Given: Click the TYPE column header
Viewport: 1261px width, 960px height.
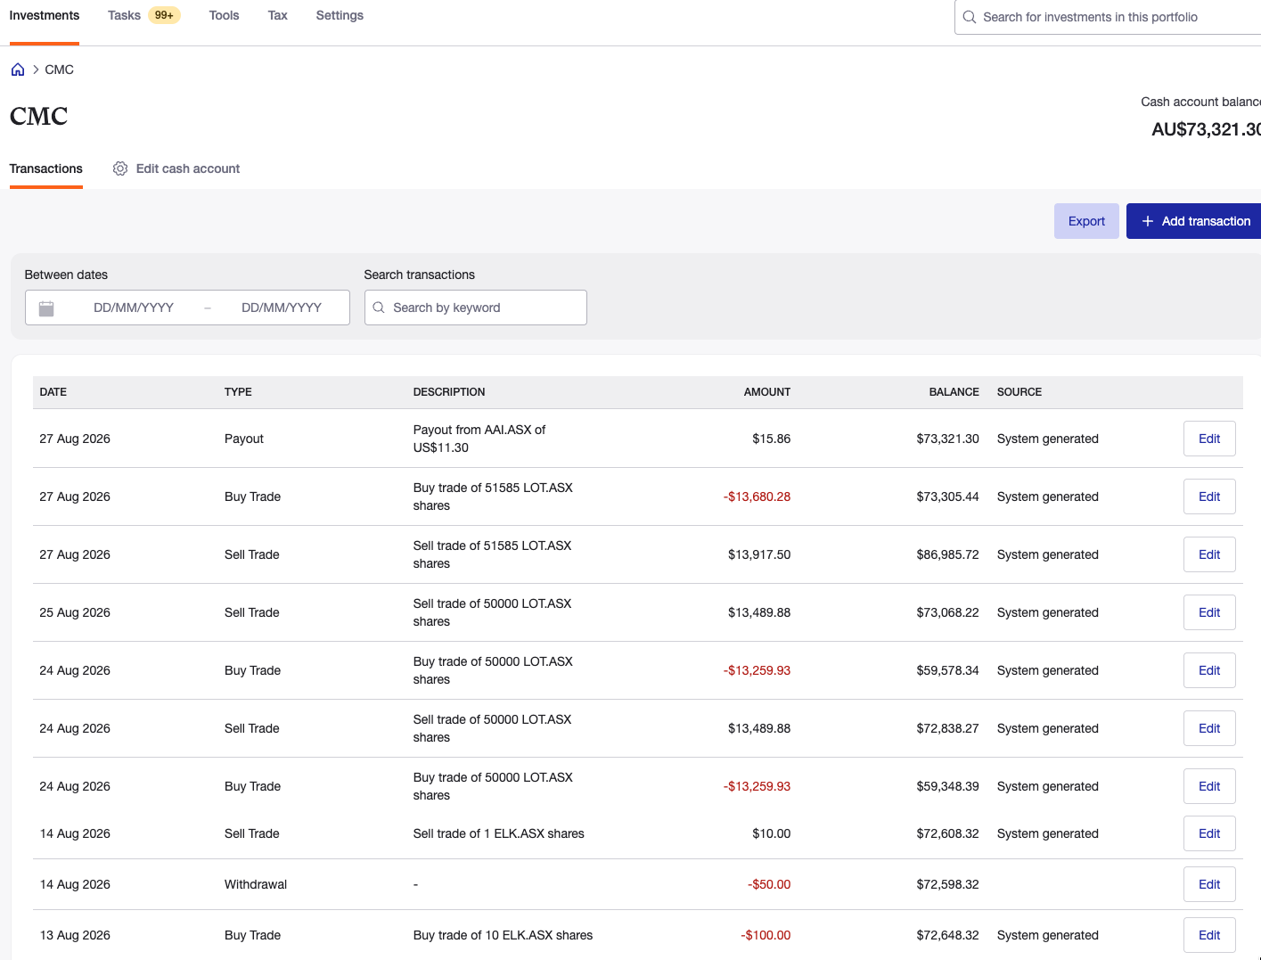Looking at the screenshot, I should click(238, 392).
